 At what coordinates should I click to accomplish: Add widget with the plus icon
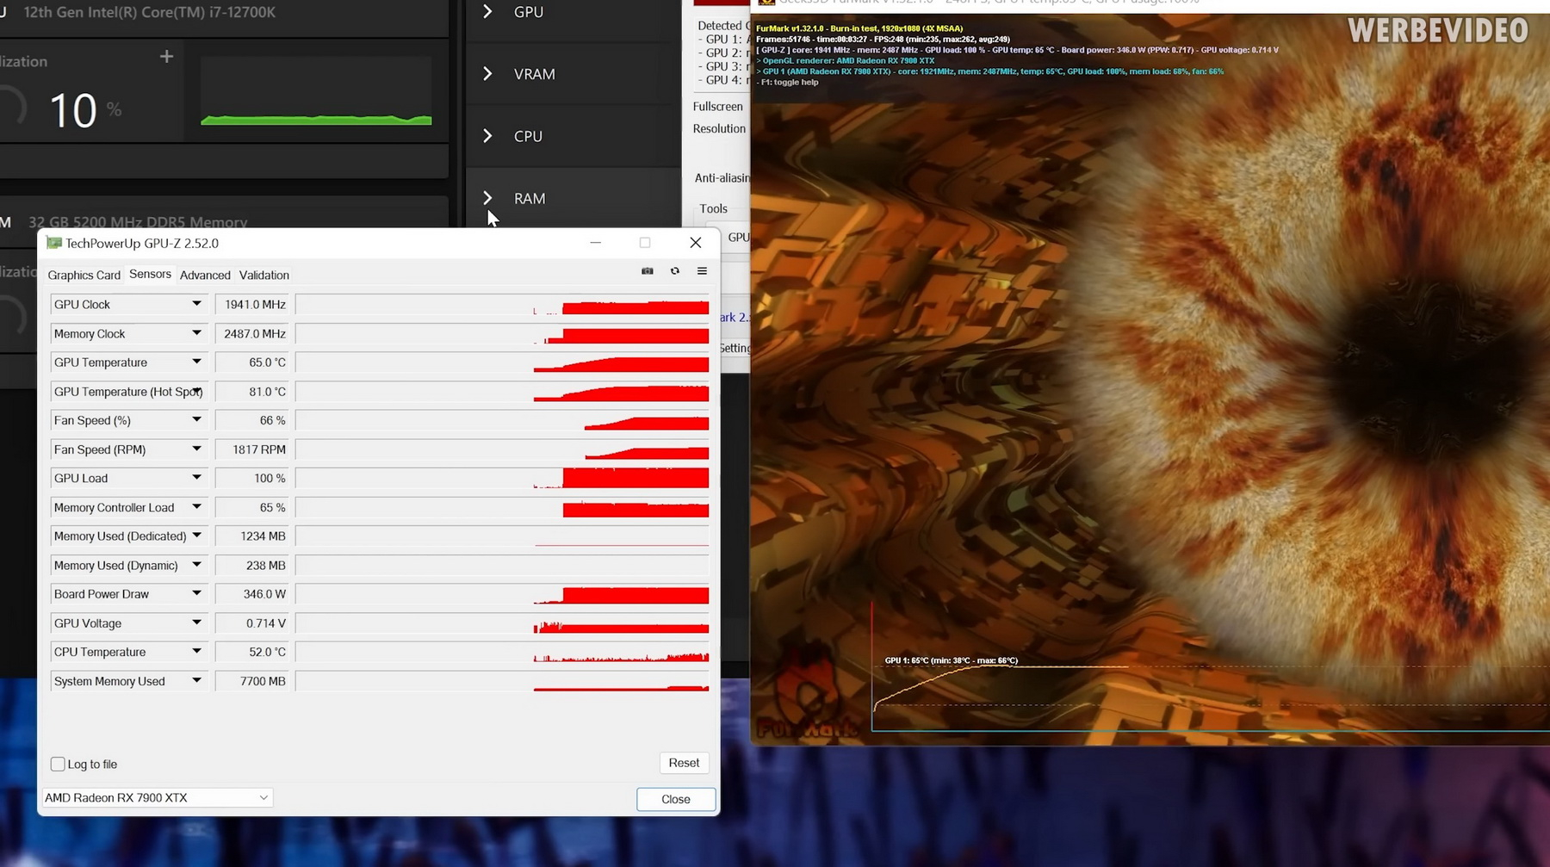point(166,57)
